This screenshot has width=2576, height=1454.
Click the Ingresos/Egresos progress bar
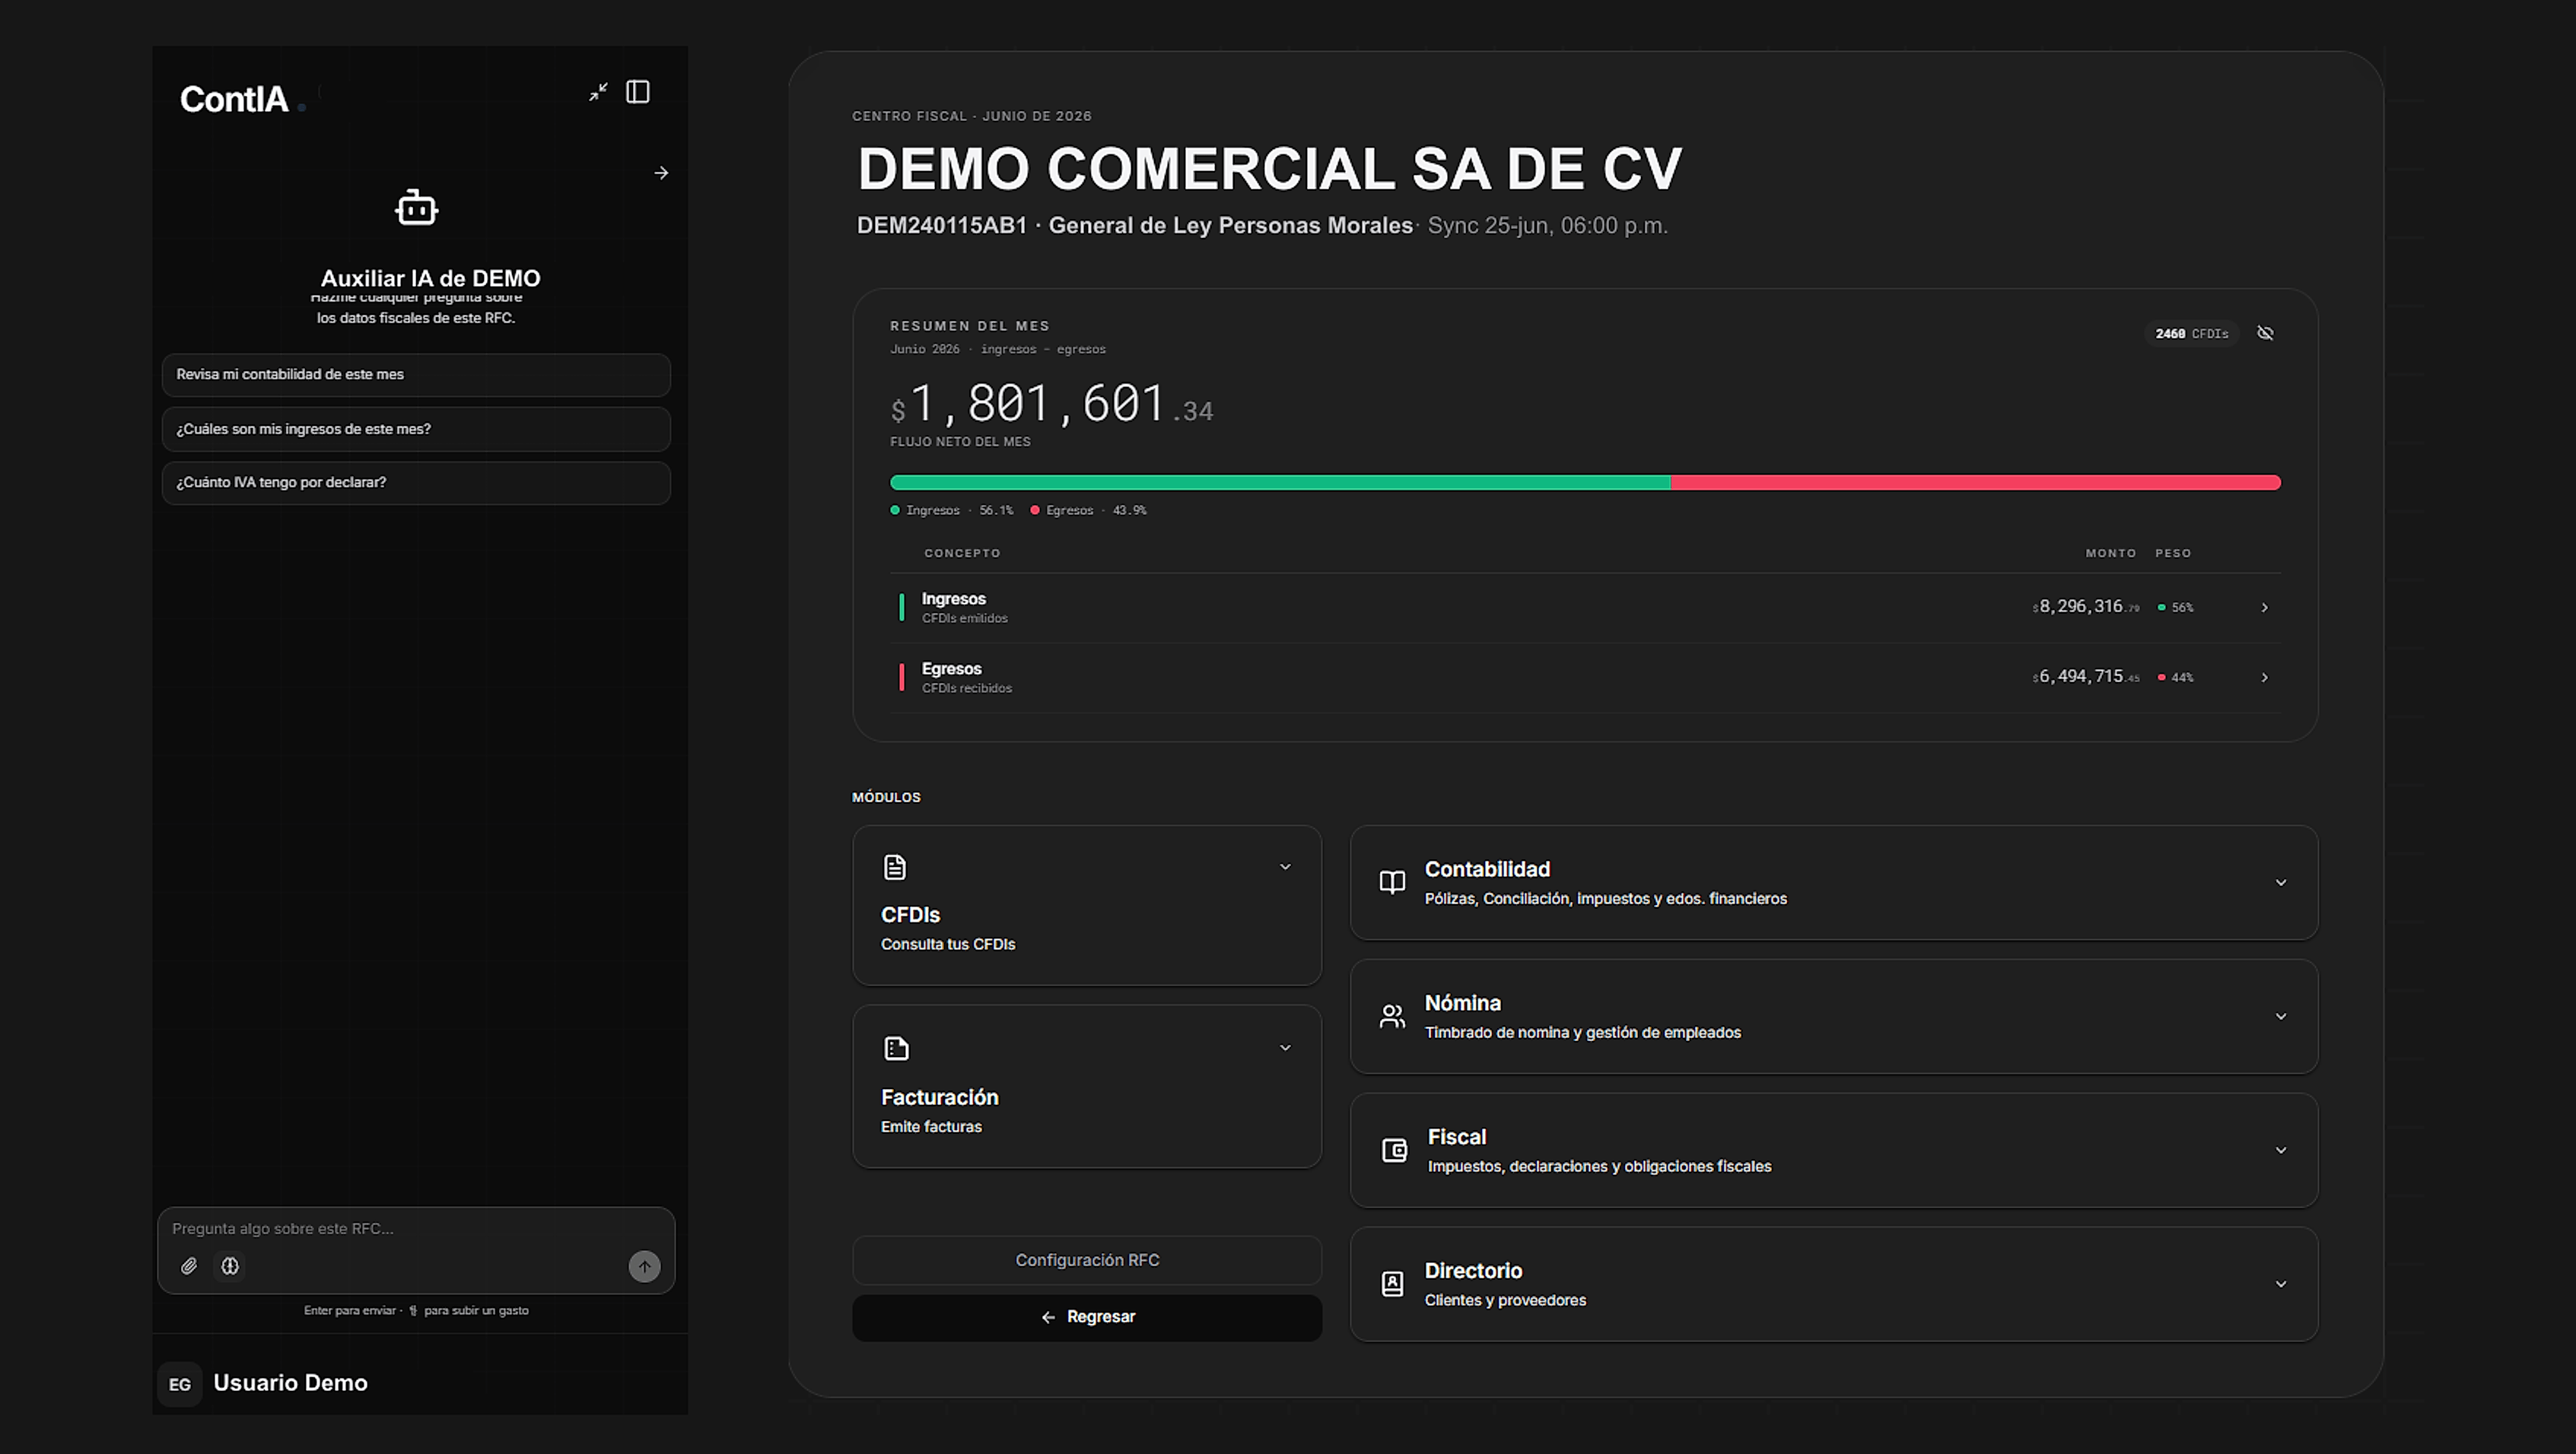point(1585,483)
